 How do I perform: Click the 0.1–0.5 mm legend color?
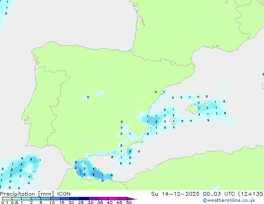(x=7, y=199)
